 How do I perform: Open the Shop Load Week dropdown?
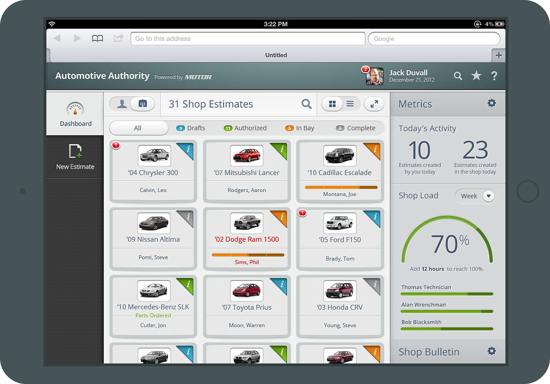[x=488, y=196]
